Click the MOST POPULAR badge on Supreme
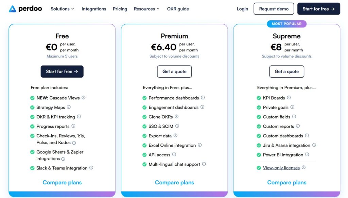The image size is (348, 198). 286,24
